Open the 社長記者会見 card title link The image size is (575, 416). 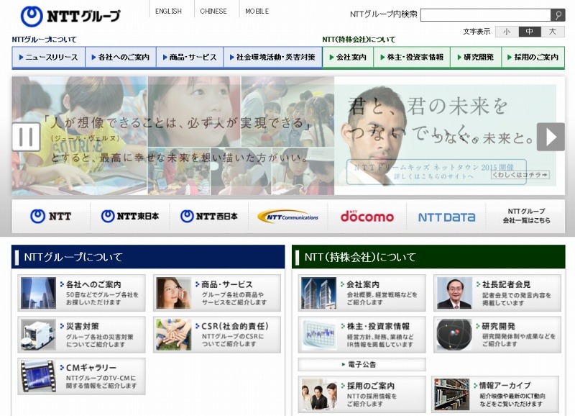tap(506, 284)
